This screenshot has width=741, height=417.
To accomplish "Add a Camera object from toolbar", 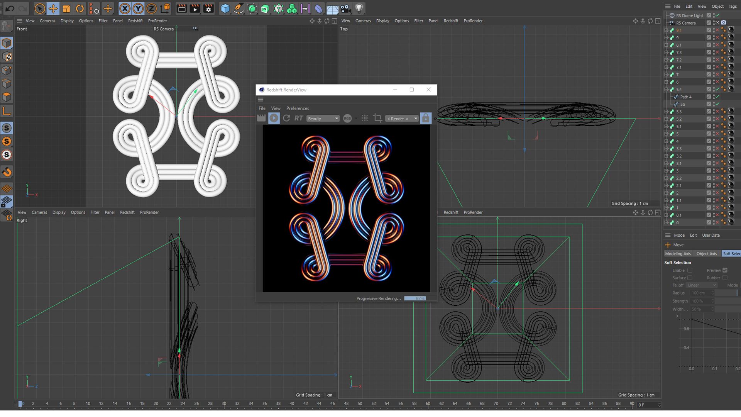I will (x=346, y=8).
